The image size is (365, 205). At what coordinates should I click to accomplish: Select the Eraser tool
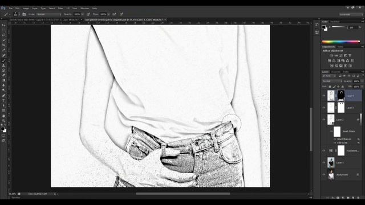3,75
